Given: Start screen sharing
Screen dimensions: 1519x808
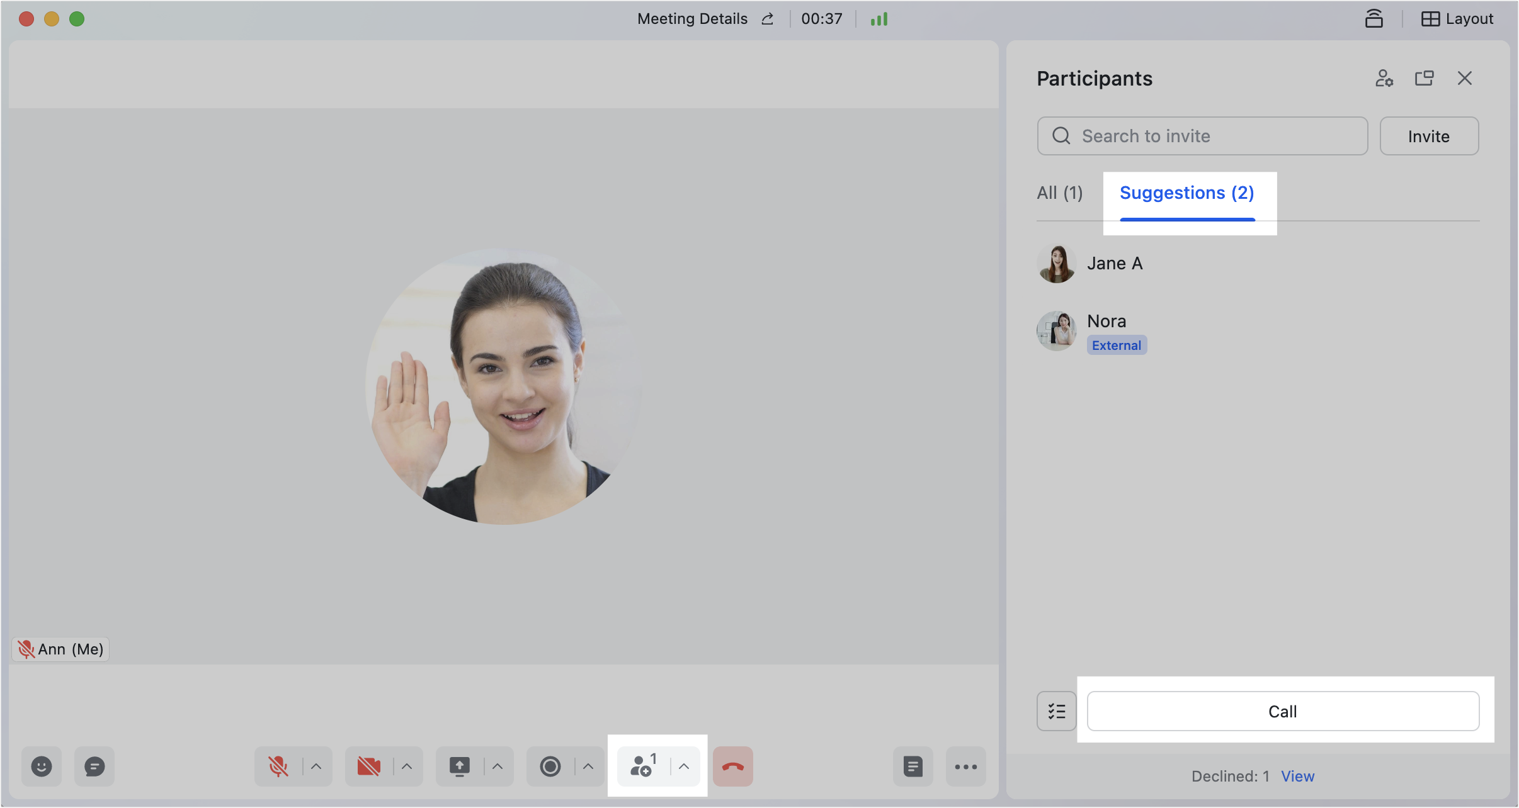Looking at the screenshot, I should (x=459, y=766).
